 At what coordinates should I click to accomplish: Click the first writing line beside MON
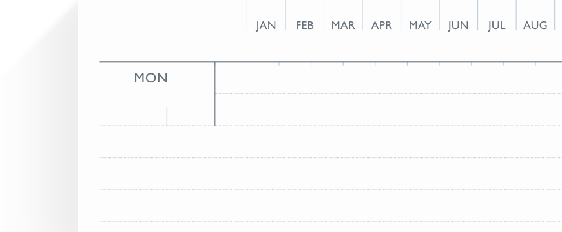(388, 78)
